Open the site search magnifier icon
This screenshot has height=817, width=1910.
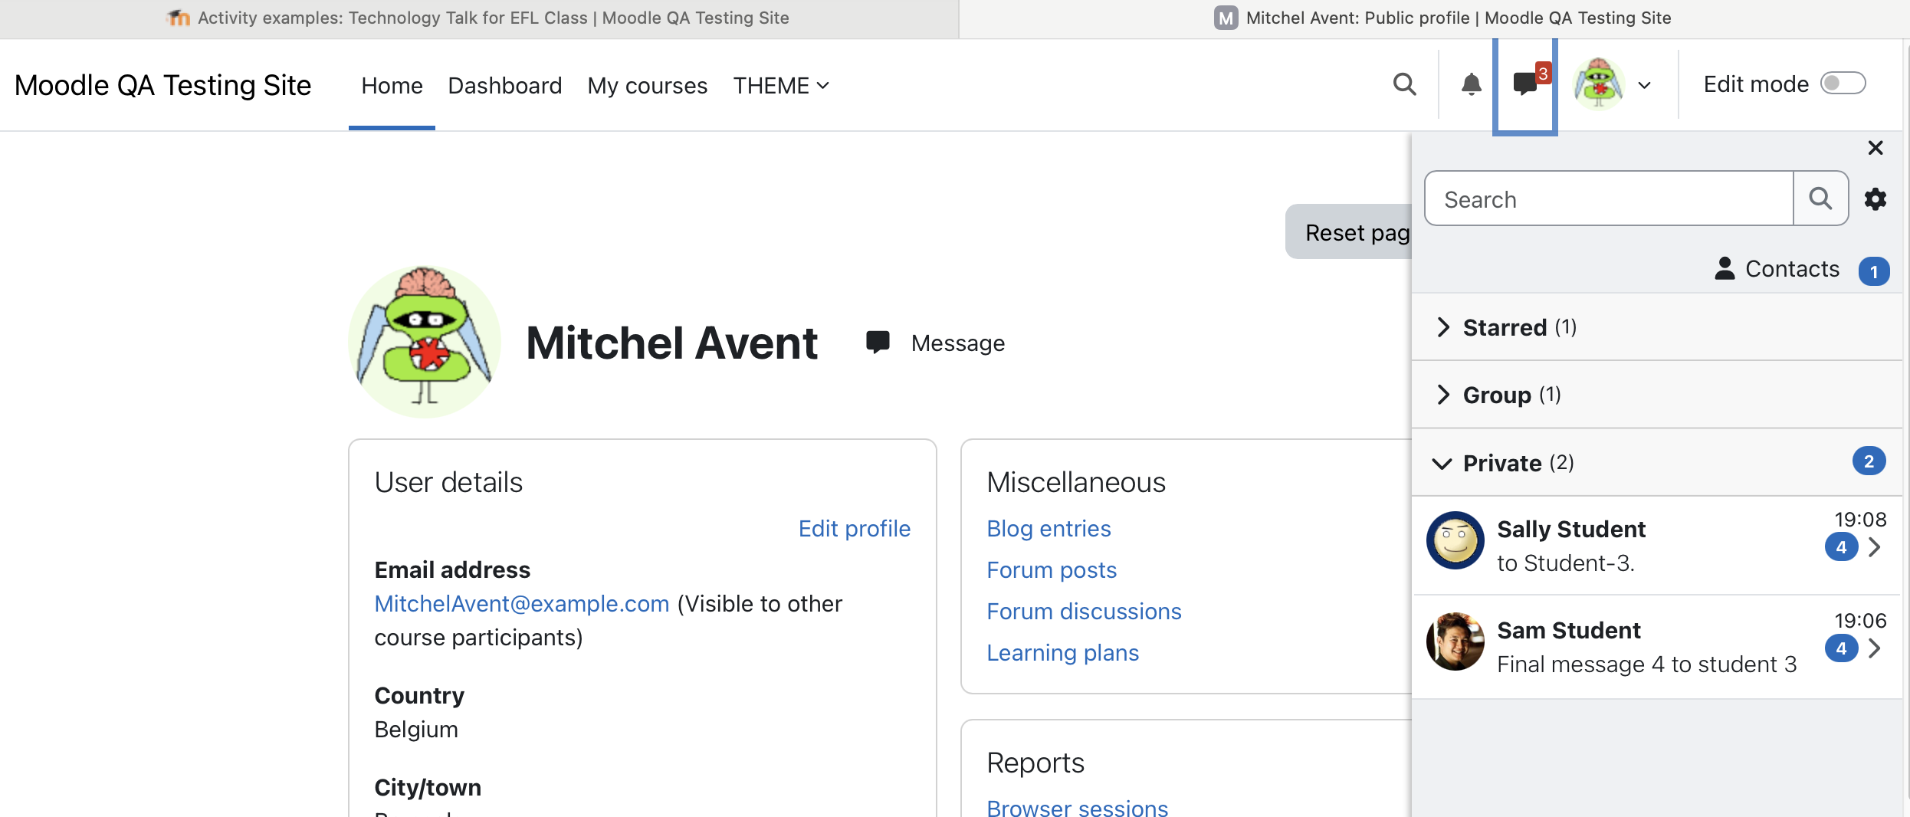(x=1404, y=84)
